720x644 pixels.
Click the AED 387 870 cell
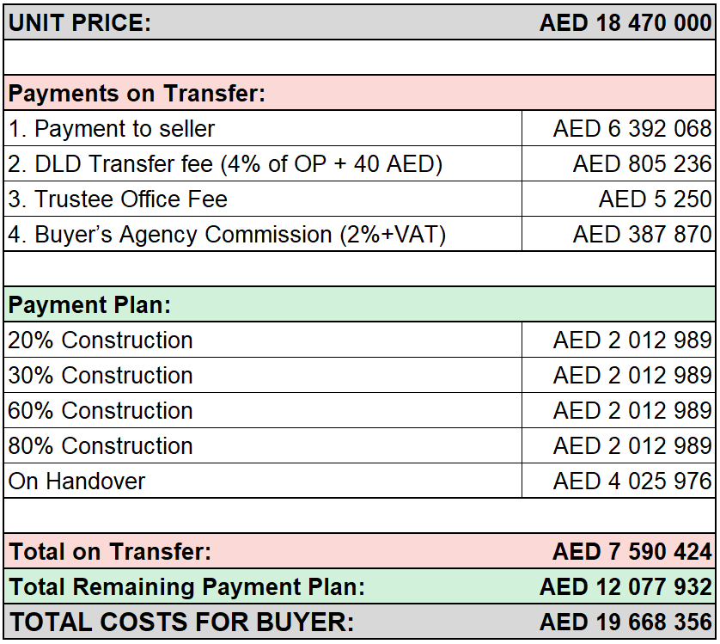coord(619,235)
